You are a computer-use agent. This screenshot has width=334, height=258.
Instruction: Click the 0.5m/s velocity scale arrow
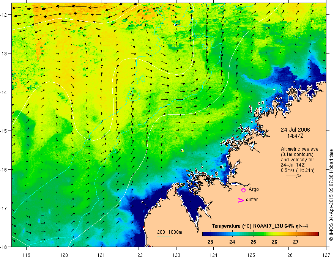click(x=293, y=176)
